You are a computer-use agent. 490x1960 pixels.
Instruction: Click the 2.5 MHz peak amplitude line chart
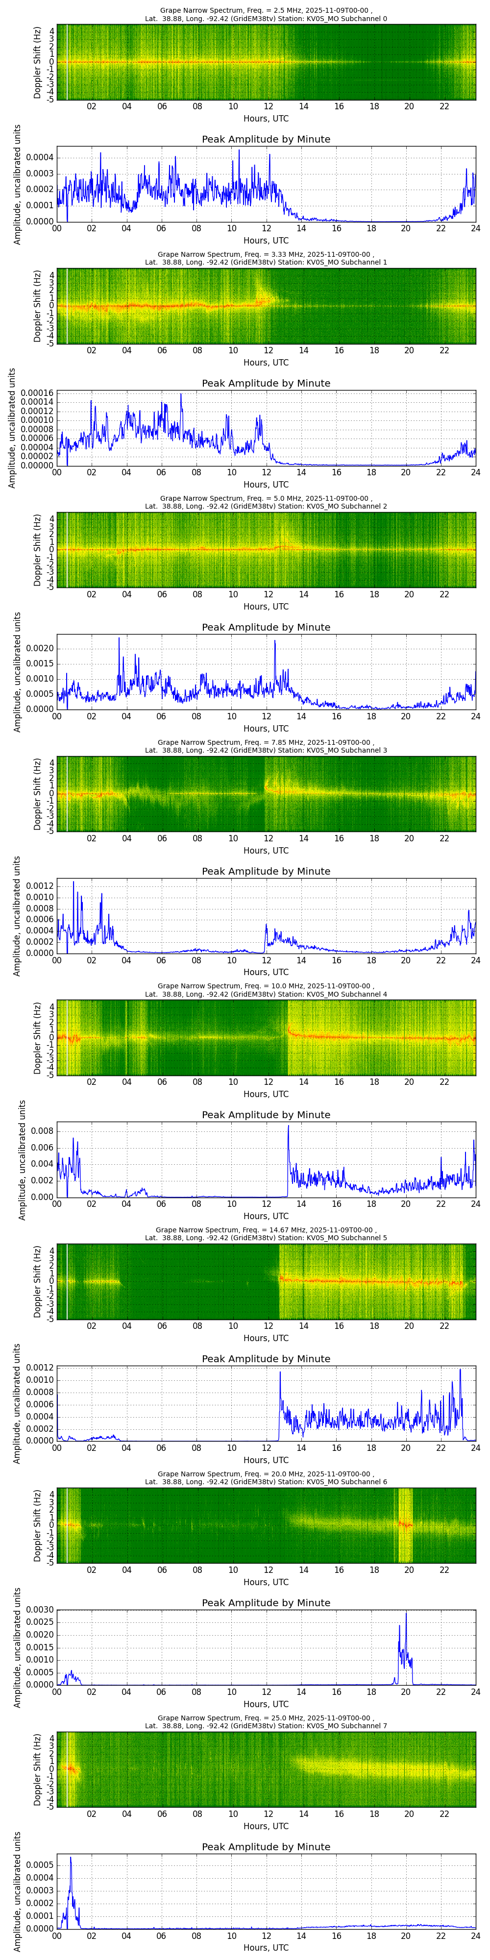click(x=266, y=185)
